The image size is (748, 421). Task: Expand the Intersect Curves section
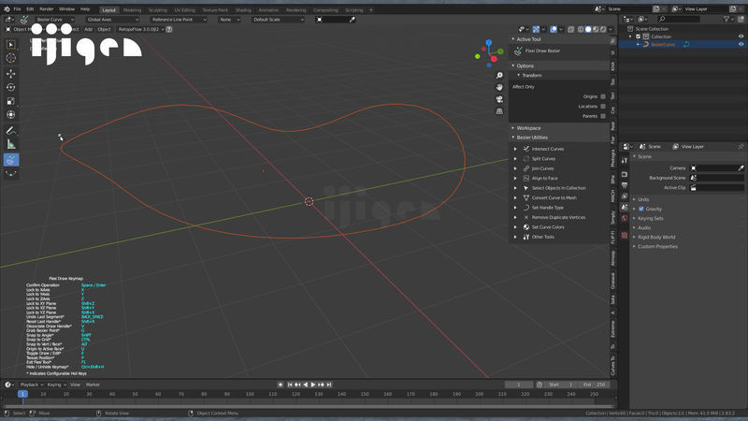pyautogui.click(x=515, y=149)
